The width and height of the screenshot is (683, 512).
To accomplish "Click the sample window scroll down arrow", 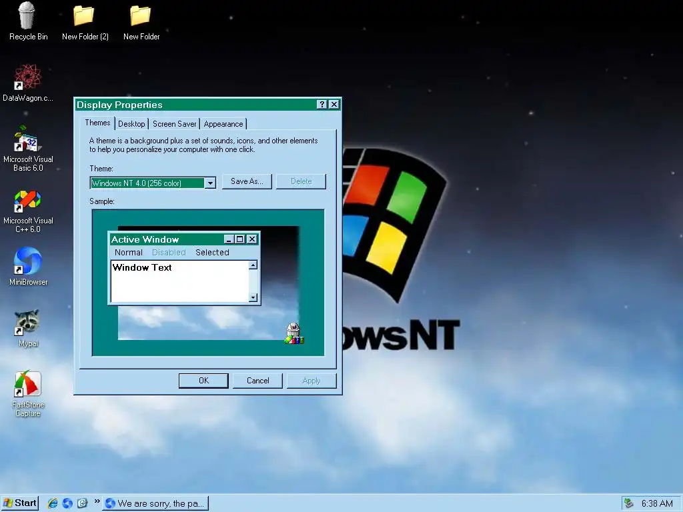I will tap(253, 297).
